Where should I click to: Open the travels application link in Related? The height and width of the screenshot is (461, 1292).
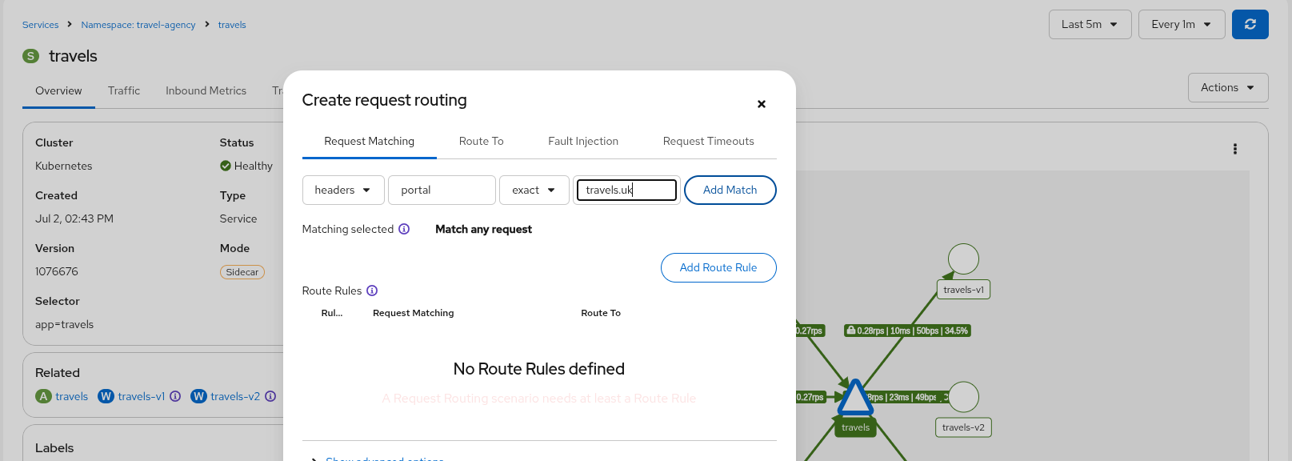click(x=72, y=396)
